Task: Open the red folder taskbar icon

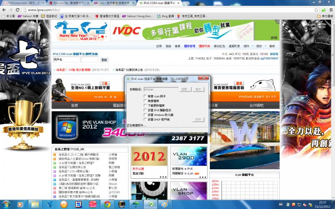Action: 93,204
